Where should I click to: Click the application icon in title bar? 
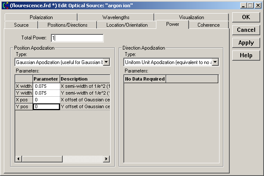point(5,5)
